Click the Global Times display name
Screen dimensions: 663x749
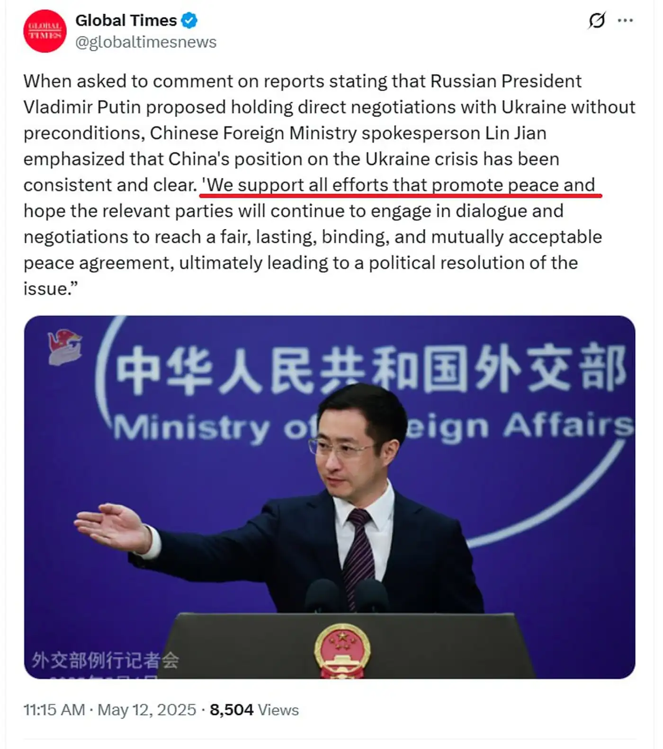click(126, 20)
